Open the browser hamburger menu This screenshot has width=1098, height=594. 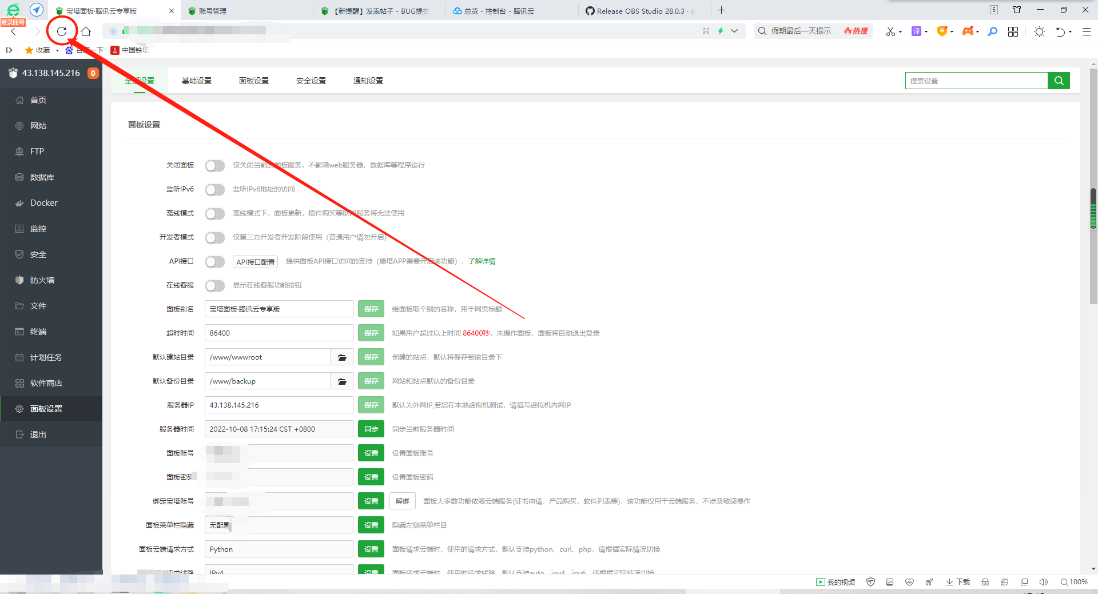1087,31
